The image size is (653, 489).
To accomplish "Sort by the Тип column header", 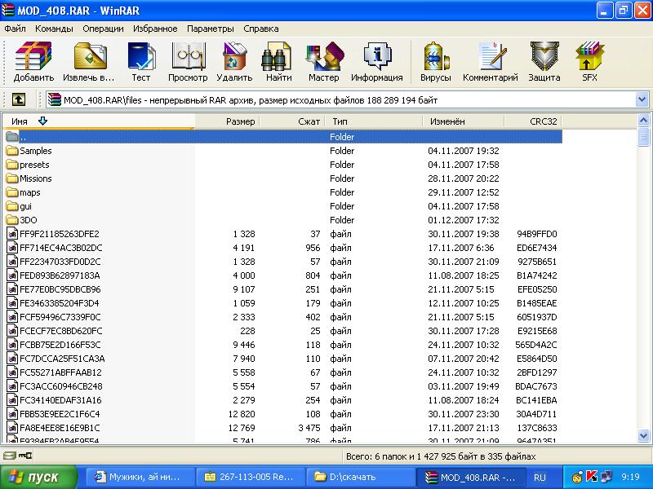I will click(374, 121).
